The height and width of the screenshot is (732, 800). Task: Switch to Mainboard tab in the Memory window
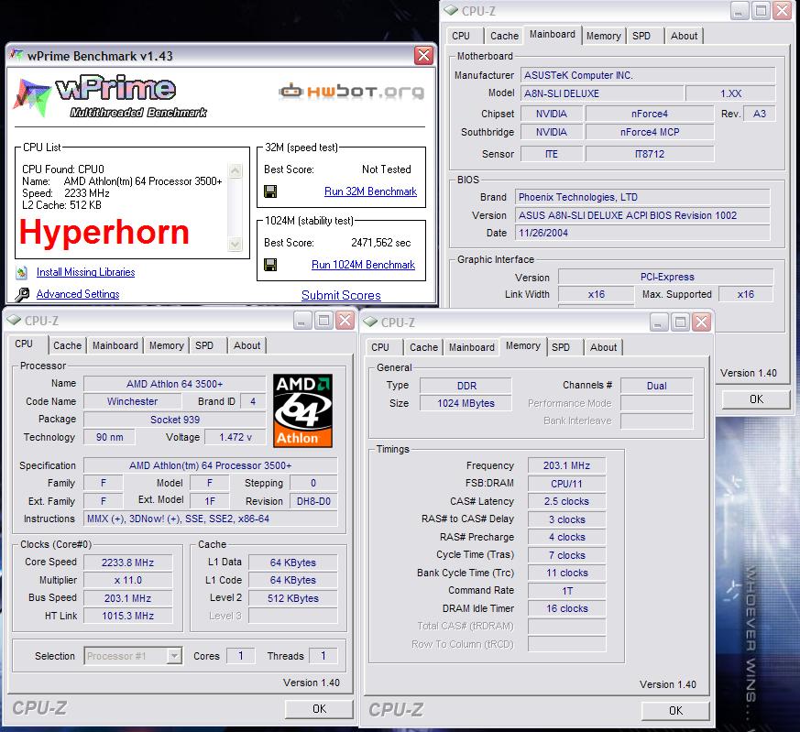(x=471, y=347)
